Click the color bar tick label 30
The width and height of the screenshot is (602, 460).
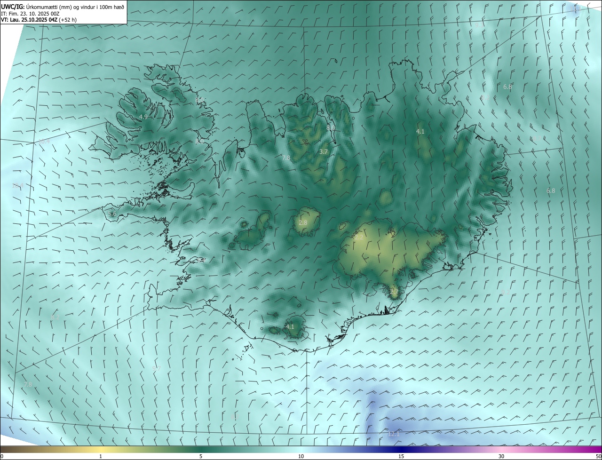501,456
